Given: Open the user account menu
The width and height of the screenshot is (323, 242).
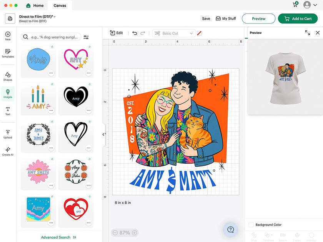Looking at the screenshot, I should 308,5.
